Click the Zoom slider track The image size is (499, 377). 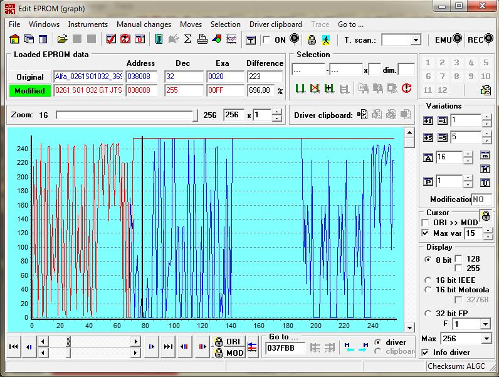pos(125,115)
